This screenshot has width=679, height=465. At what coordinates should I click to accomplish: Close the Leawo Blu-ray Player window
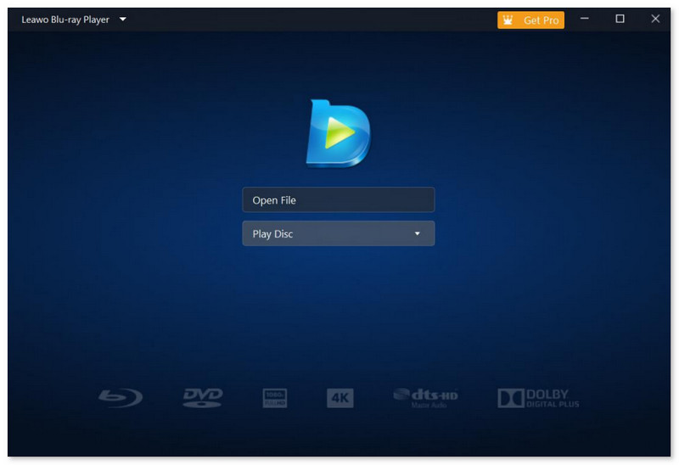(655, 19)
